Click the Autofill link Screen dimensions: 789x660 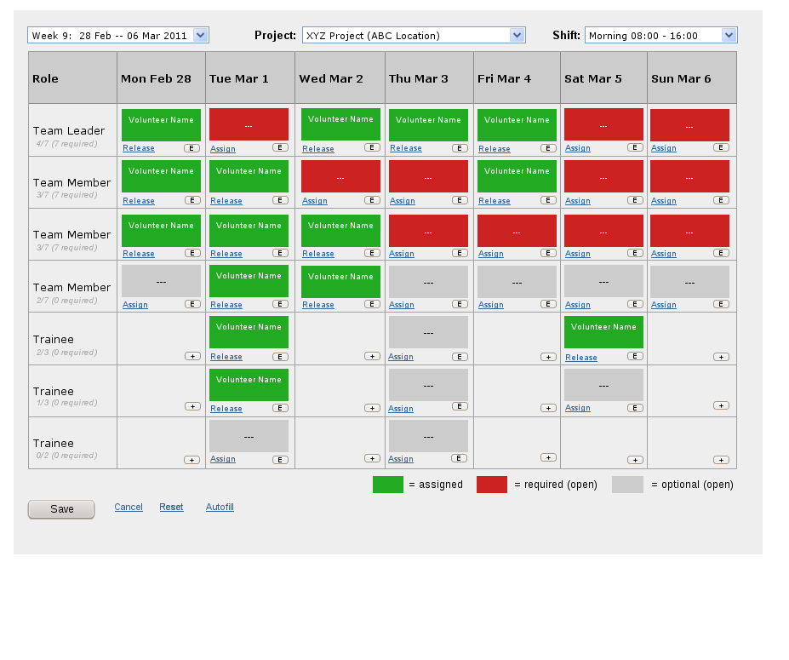pyautogui.click(x=220, y=508)
